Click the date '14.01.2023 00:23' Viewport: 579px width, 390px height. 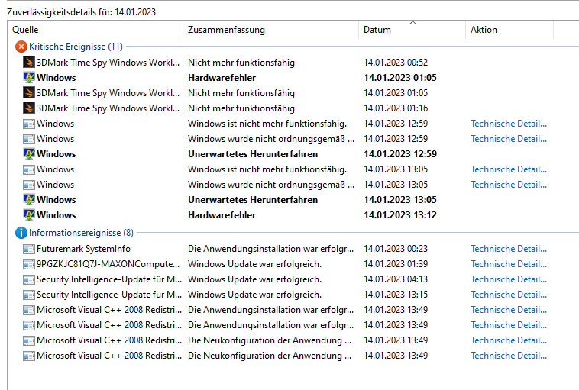pyautogui.click(x=396, y=249)
